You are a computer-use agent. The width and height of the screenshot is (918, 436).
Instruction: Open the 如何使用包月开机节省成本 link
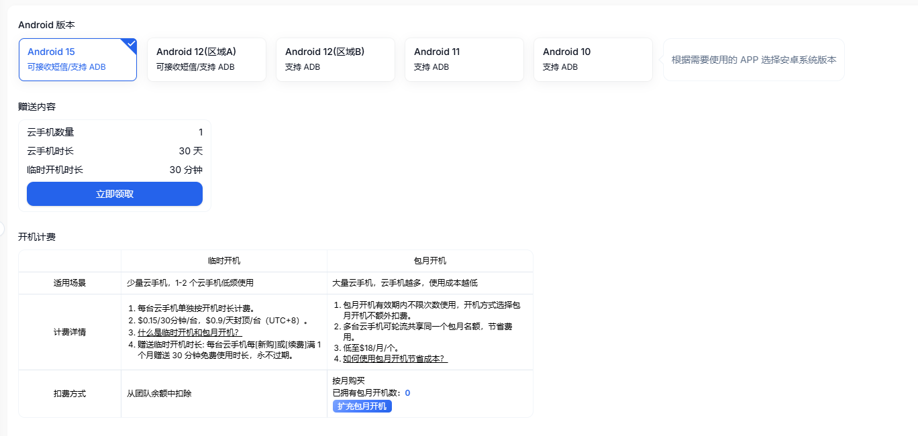[x=394, y=357]
